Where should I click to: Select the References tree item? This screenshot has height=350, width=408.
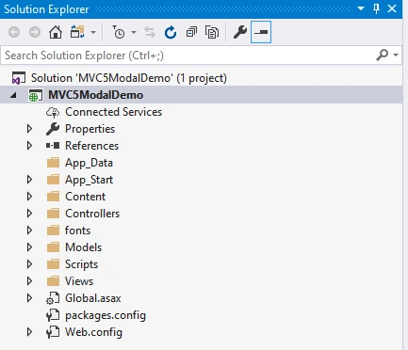[x=91, y=146]
